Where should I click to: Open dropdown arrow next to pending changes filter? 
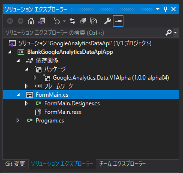tap(64, 21)
